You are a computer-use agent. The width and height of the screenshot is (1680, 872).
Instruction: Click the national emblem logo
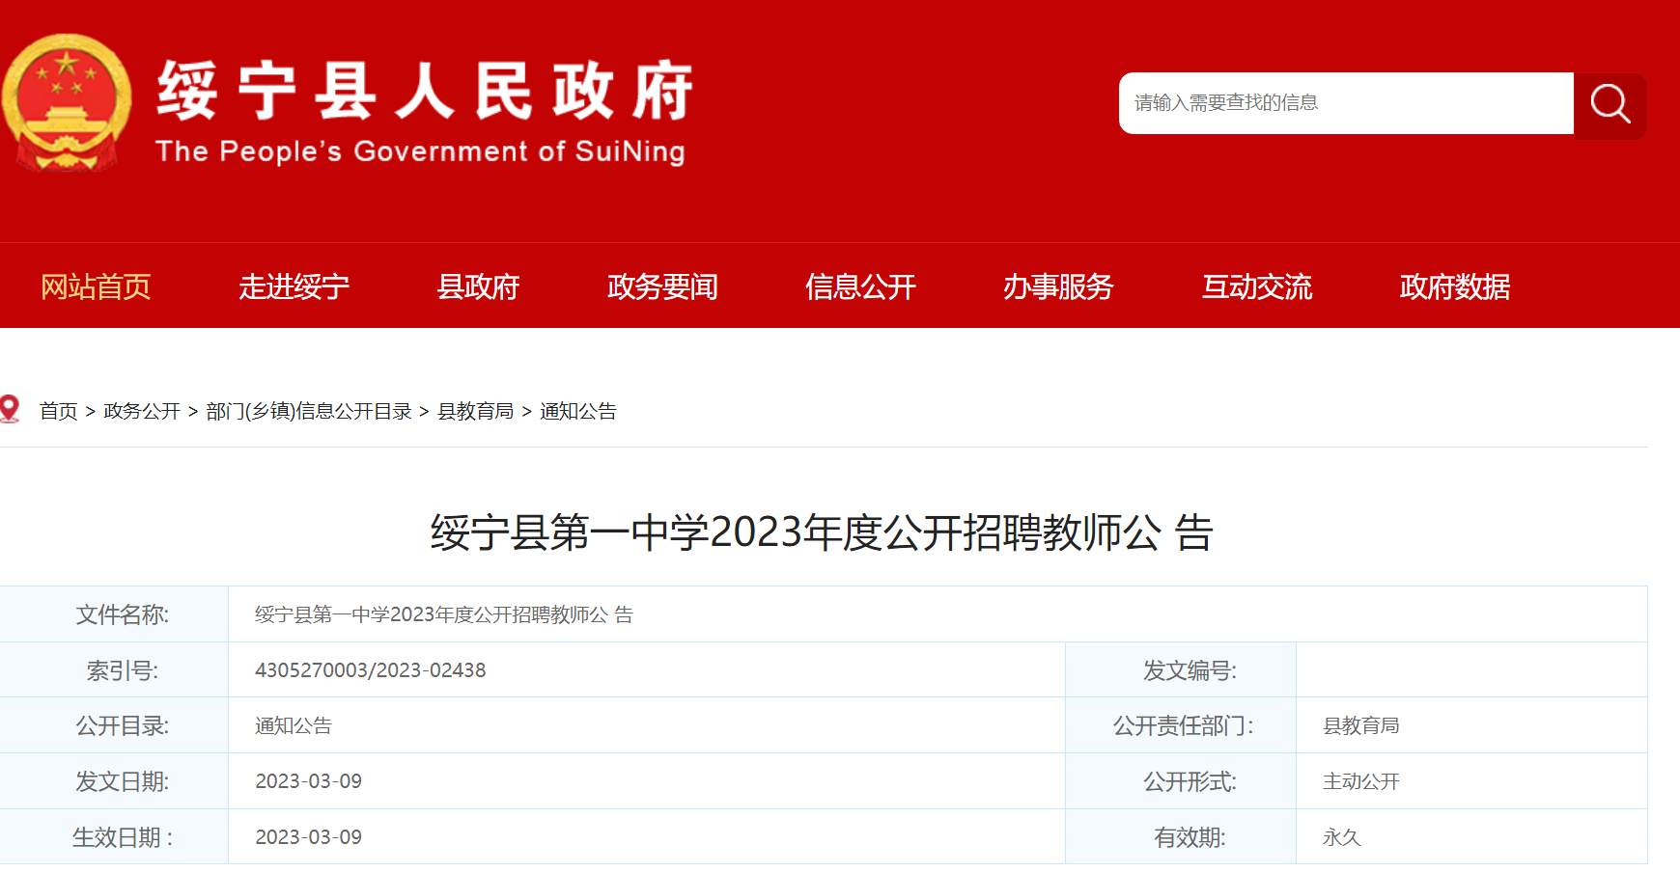click(x=66, y=103)
